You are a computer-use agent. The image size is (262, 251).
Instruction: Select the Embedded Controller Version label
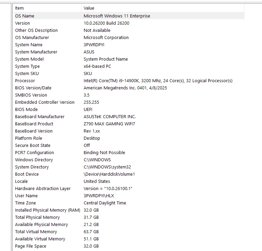click(x=45, y=102)
